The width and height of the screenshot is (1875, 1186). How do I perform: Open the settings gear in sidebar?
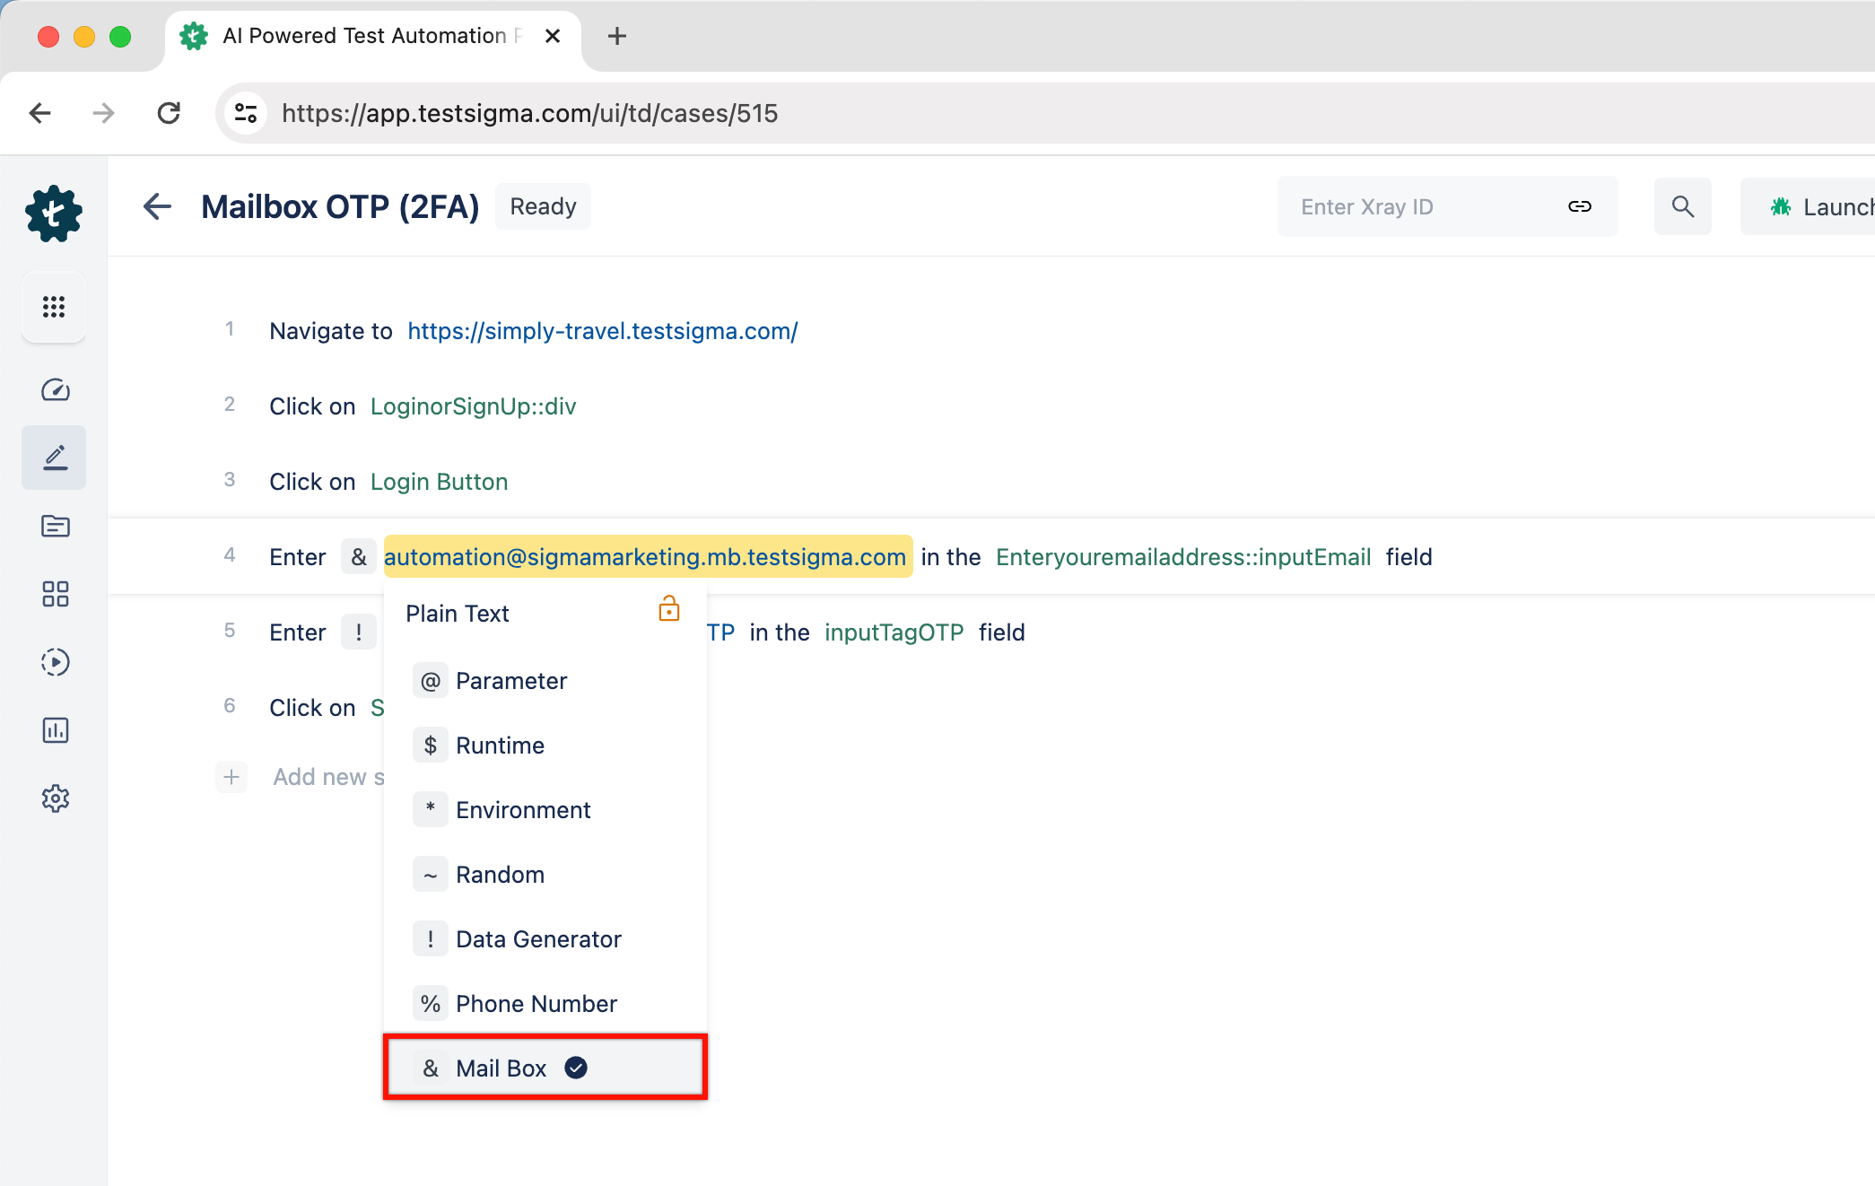click(x=55, y=798)
